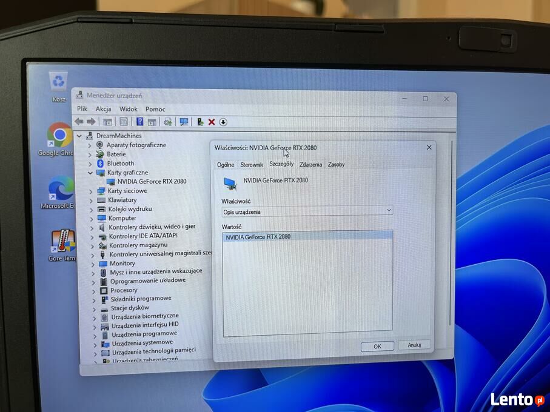Select Komputer tree item
This screenshot has width=550, height=412.
coord(122,218)
